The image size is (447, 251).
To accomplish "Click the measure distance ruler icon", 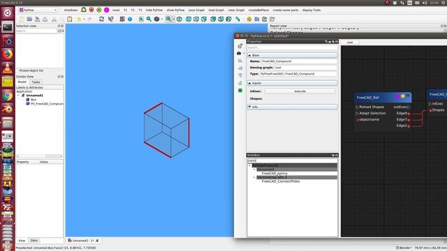I will 237,19.
